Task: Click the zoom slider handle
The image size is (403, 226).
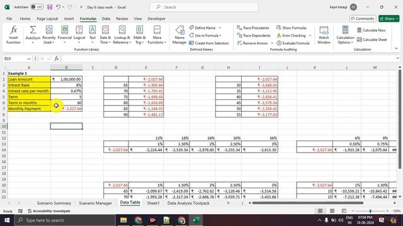Action: click(370, 211)
